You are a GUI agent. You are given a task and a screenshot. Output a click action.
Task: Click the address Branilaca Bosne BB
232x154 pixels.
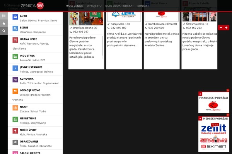(x=85, y=28)
